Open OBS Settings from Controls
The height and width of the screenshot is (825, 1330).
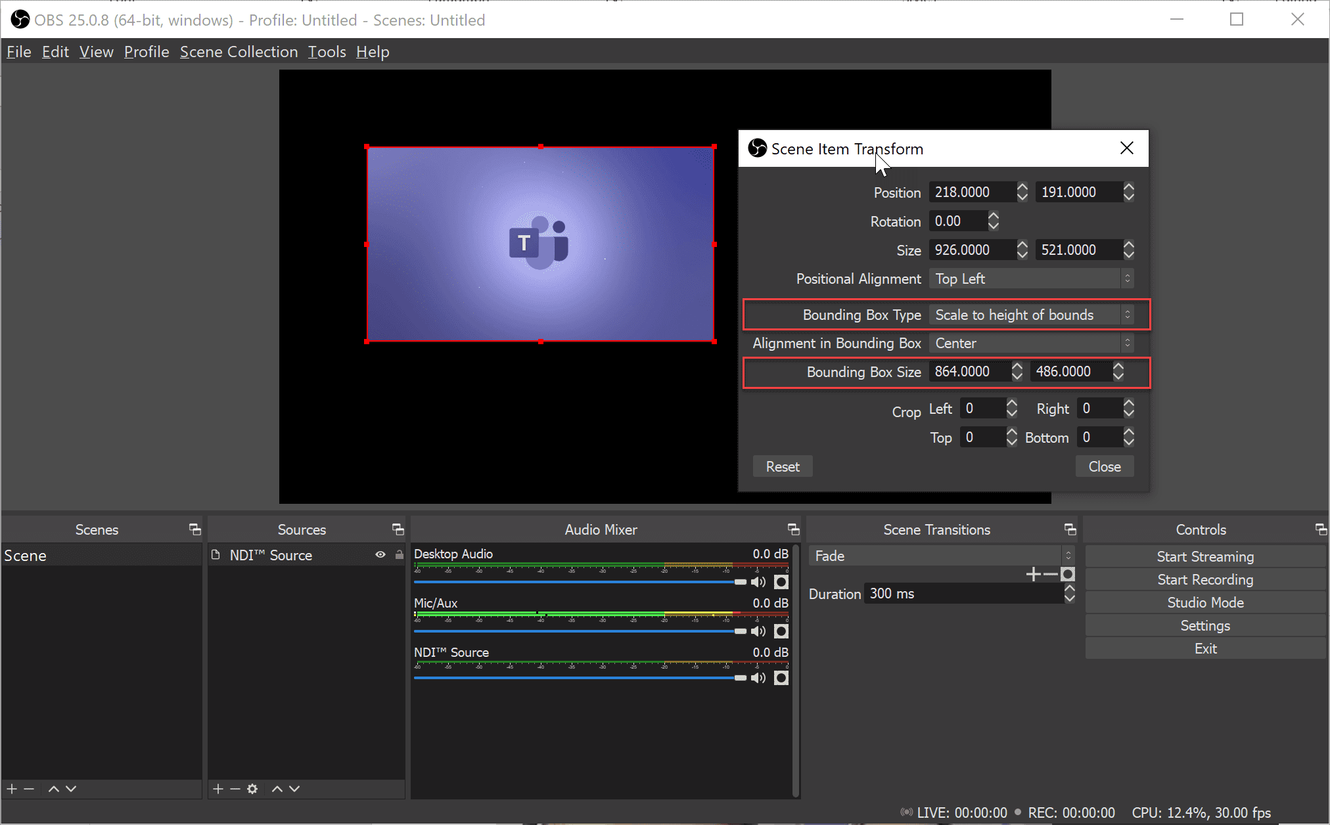click(1205, 625)
